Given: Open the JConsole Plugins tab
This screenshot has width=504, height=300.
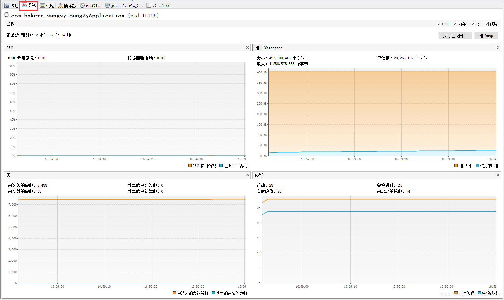Looking at the screenshot, I should (124, 6).
